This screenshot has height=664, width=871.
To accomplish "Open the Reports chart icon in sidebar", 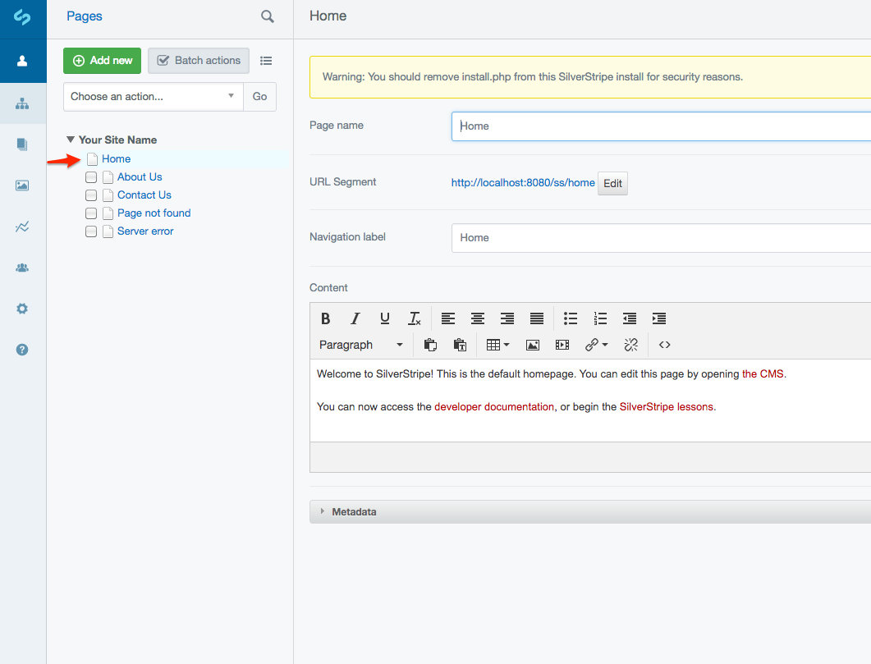I will 22,227.
